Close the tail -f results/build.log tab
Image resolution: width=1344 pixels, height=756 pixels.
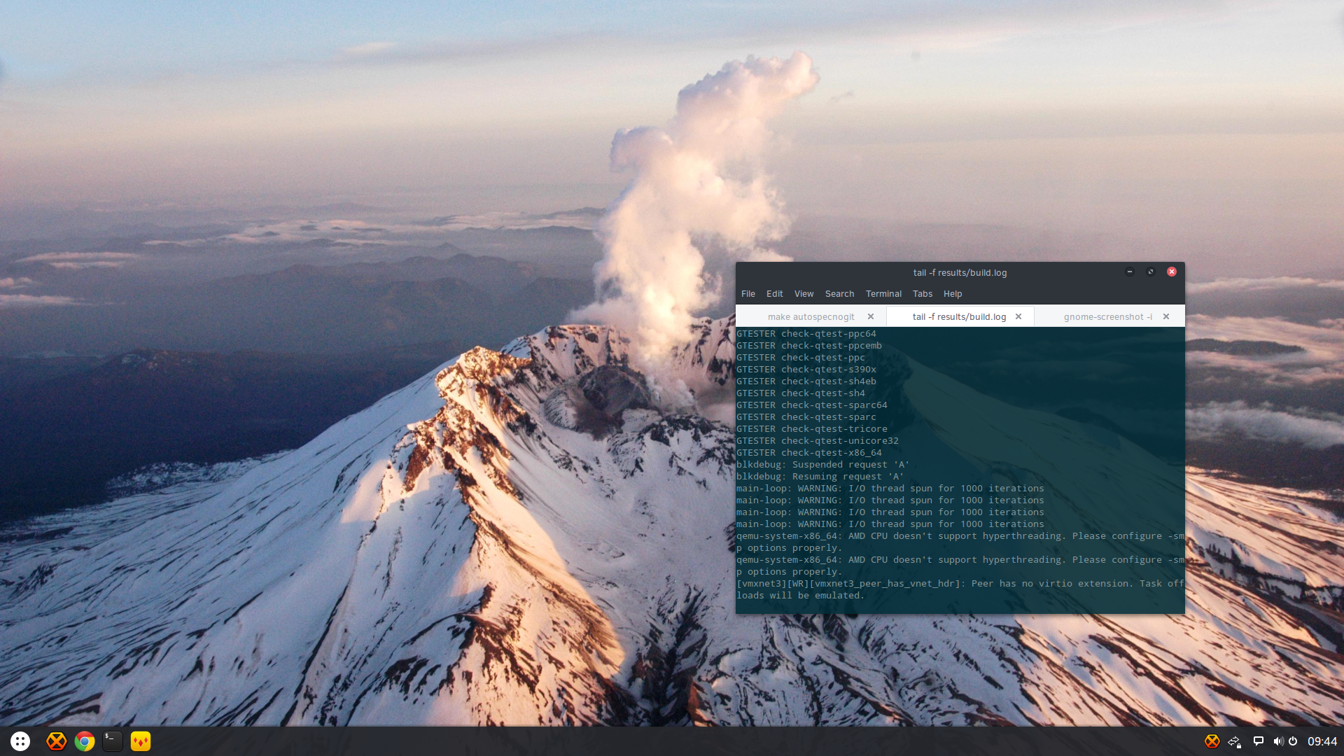coord(1018,316)
